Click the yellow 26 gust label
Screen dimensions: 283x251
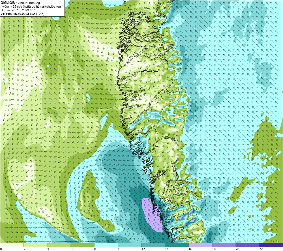pos(177,218)
